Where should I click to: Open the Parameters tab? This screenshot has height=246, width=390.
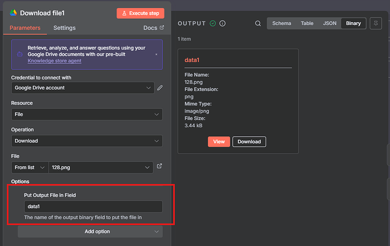pos(25,28)
